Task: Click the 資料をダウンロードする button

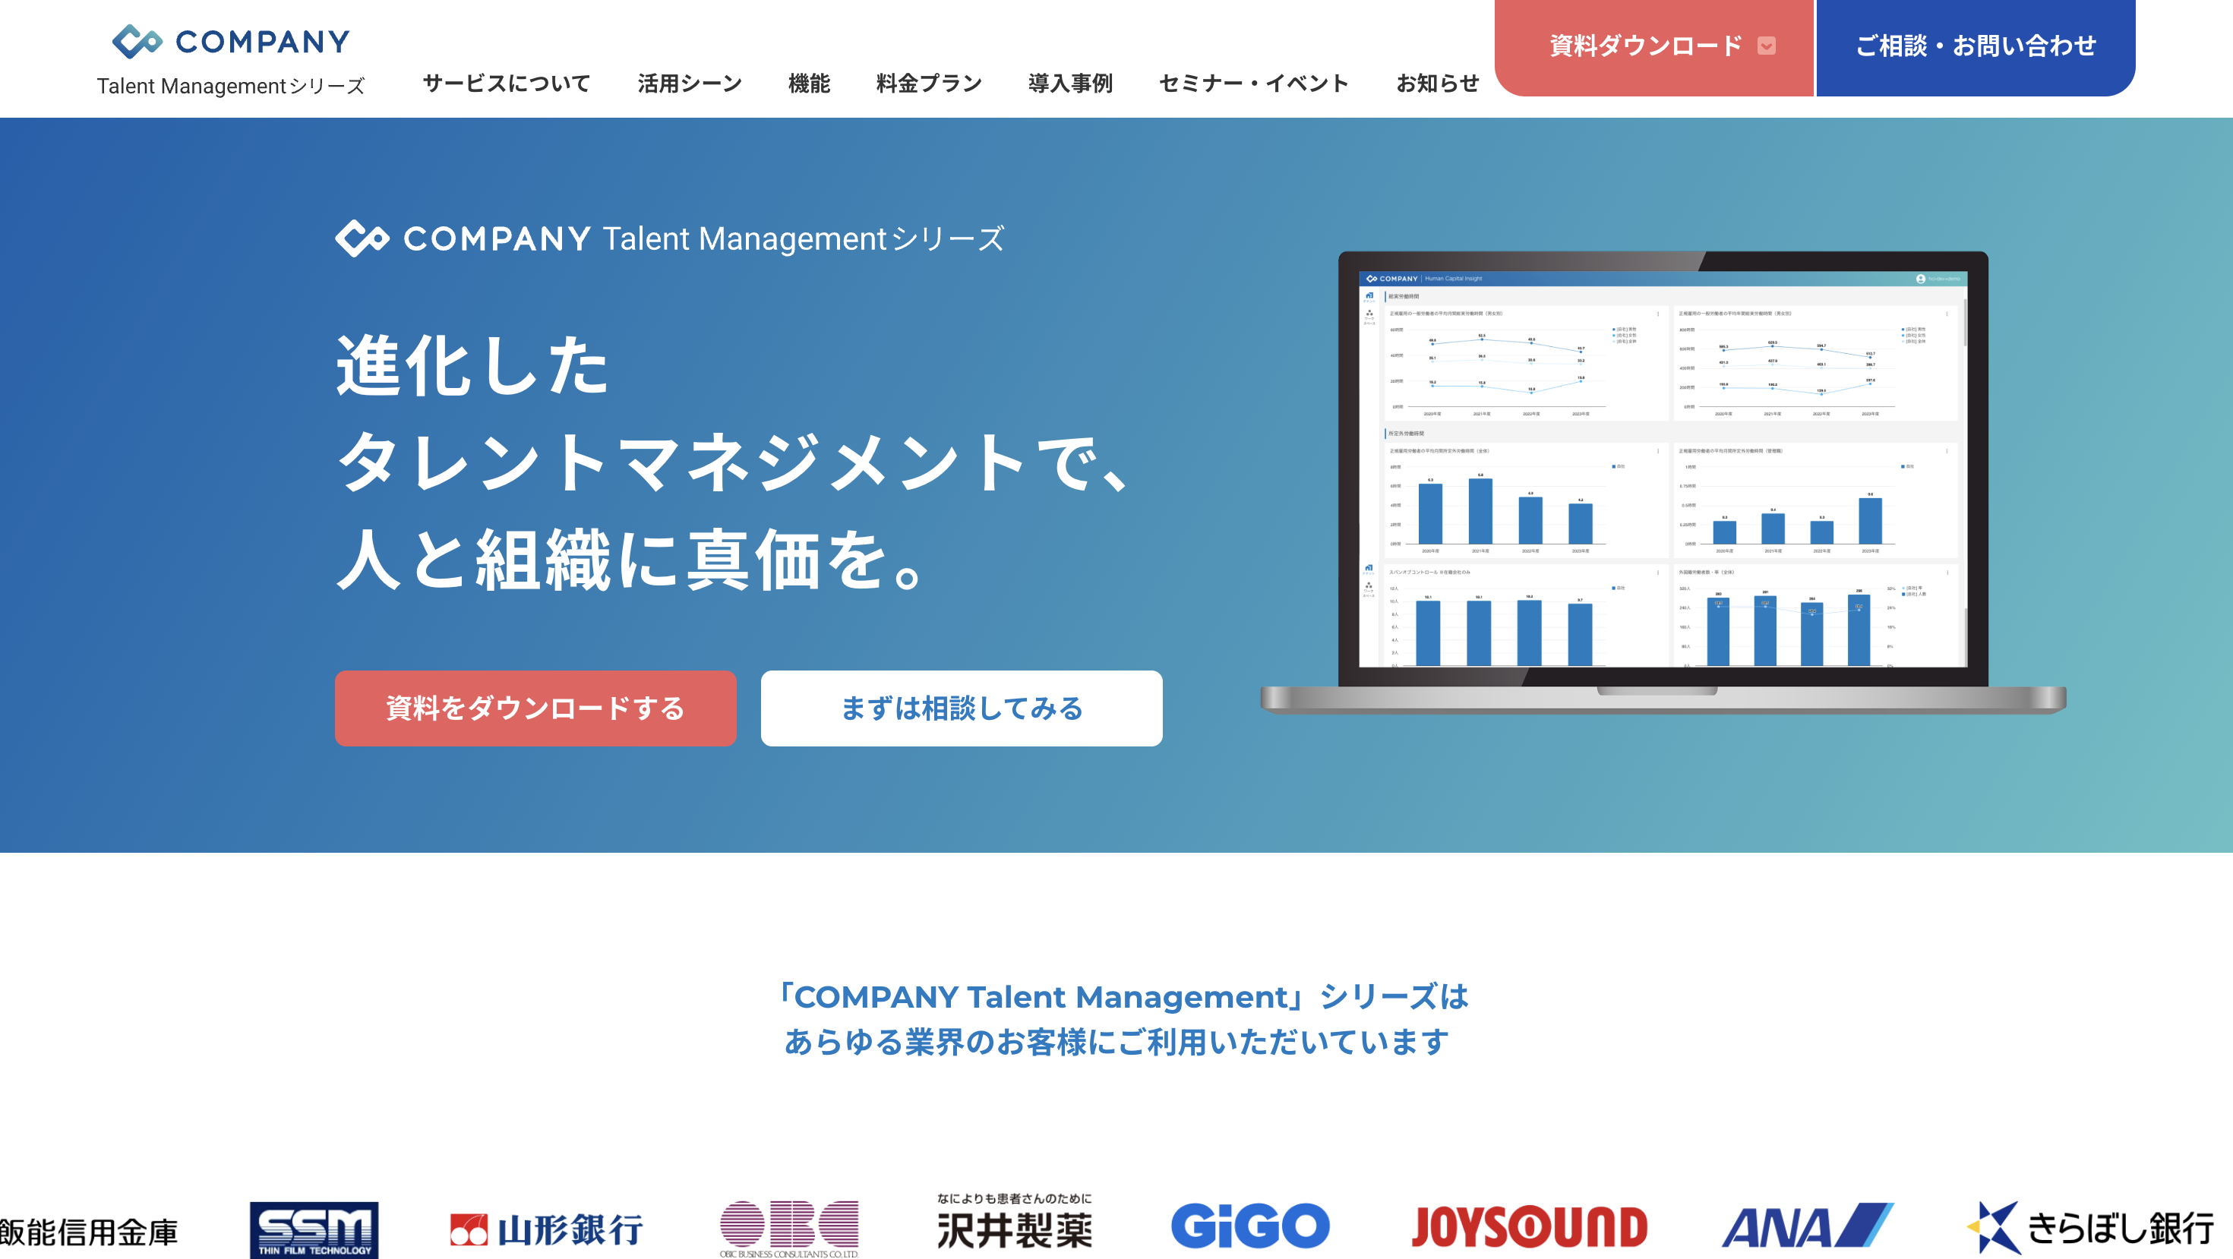Action: click(534, 708)
